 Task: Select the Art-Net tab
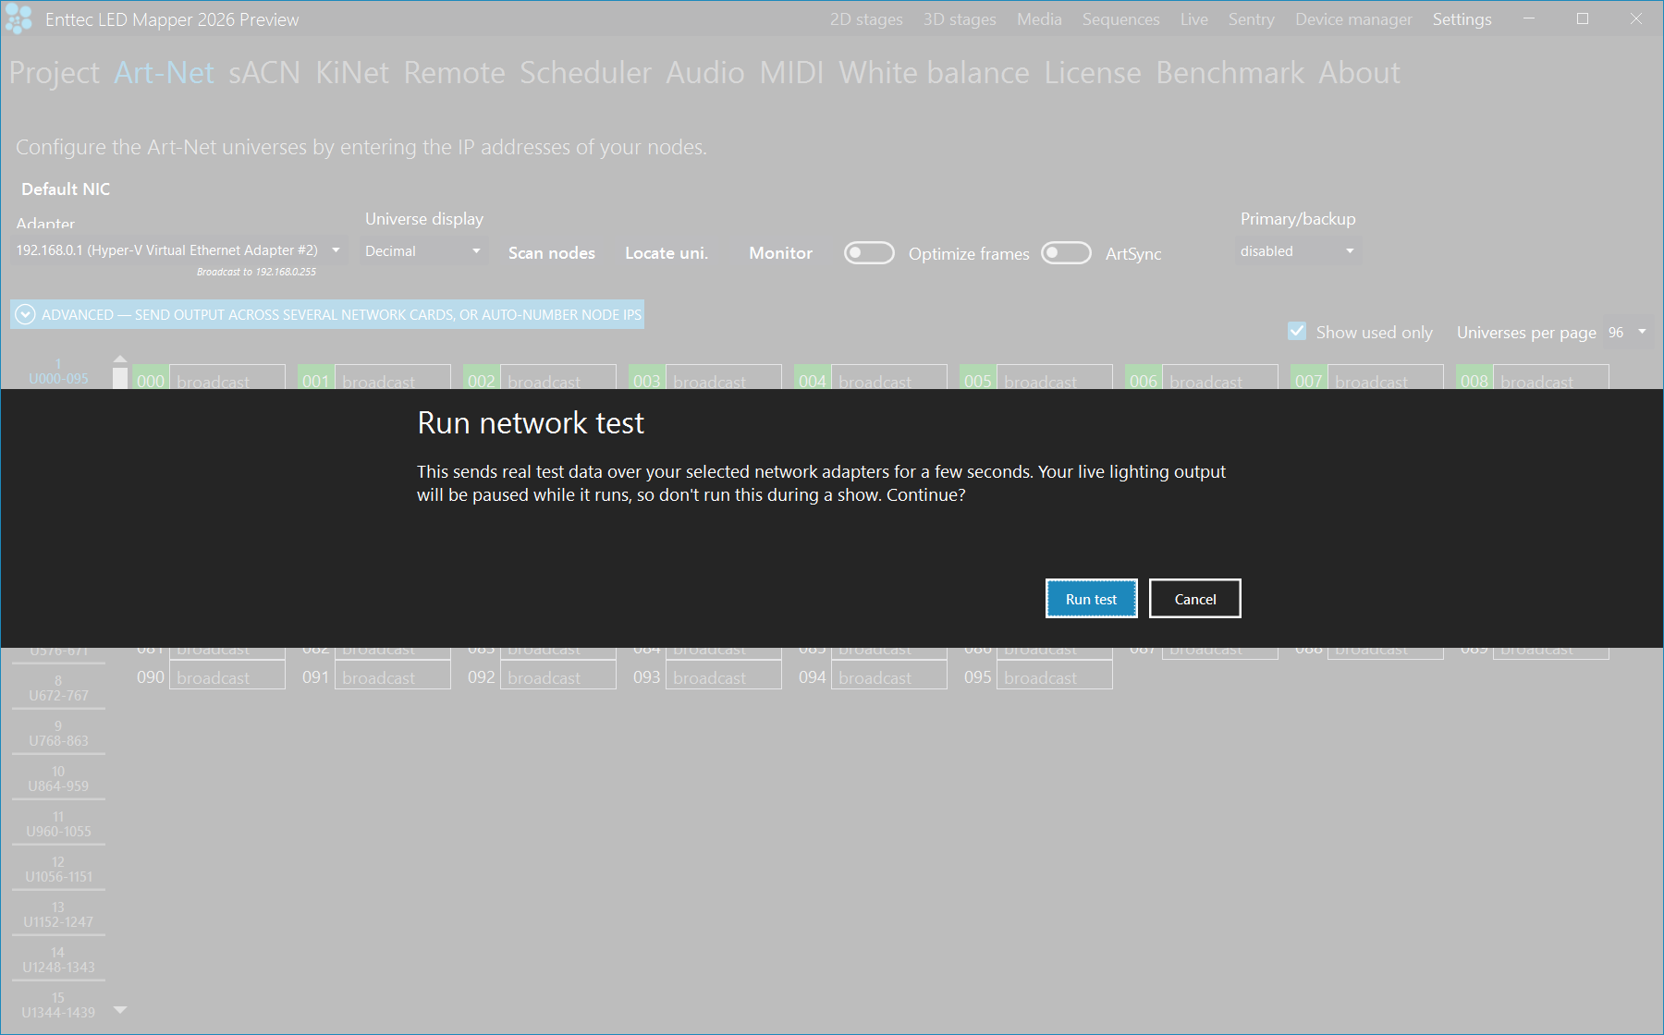point(164,73)
